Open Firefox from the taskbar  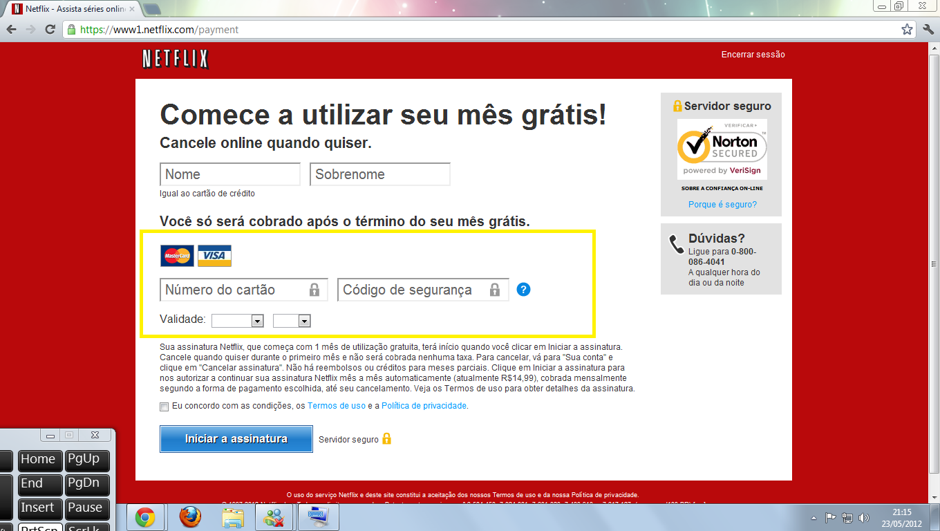pos(189,517)
